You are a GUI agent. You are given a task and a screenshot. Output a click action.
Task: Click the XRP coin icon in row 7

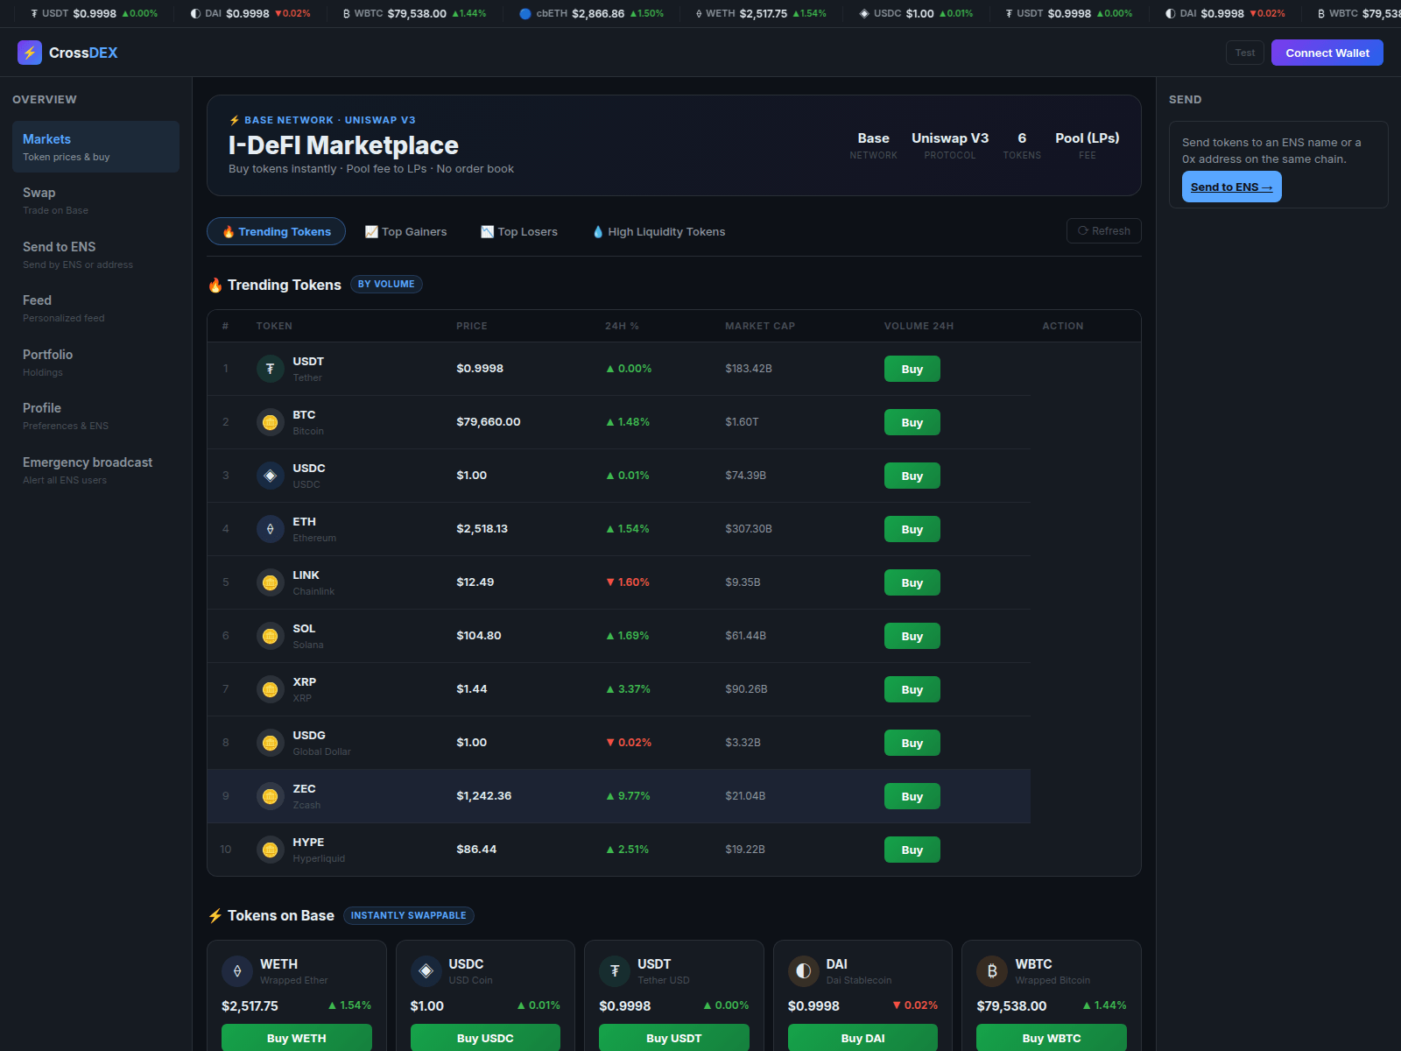point(271,689)
